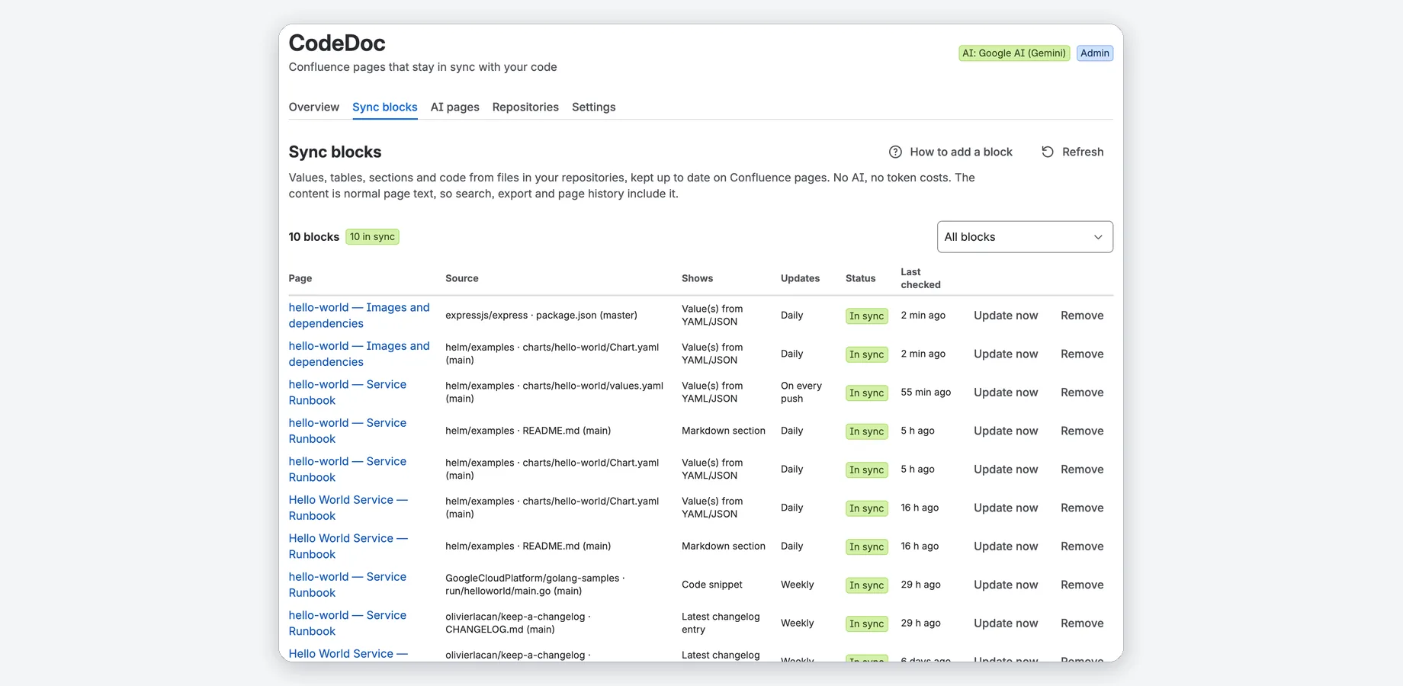Open the Settings tab
This screenshot has height=686, width=1403.
593,107
